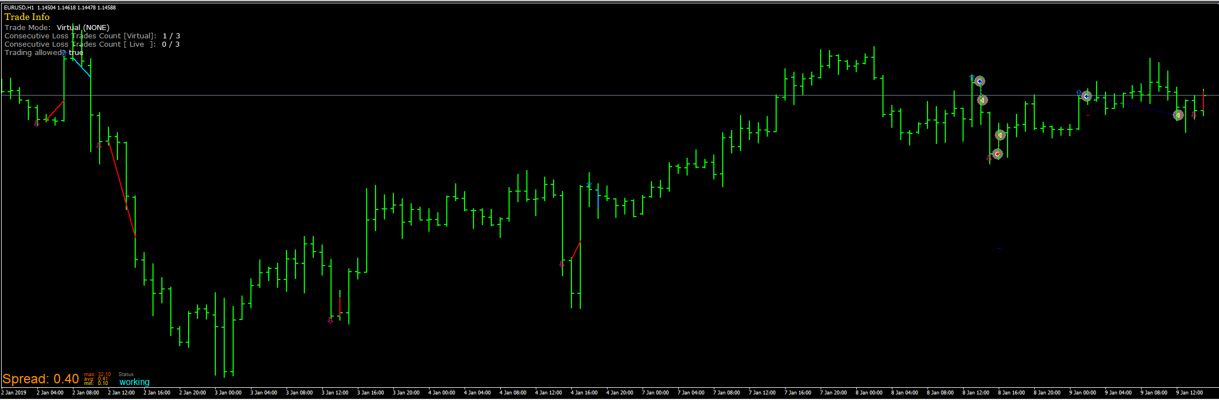Click the pink down arrow near 4 Jan 14:00 bar
Viewport: 1219px width, 400px height.
pos(562,264)
